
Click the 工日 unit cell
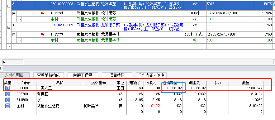(x=120, y=88)
